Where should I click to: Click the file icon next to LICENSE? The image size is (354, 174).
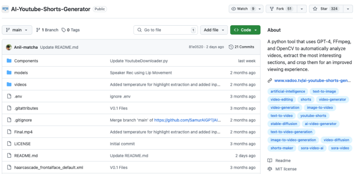coord(9,144)
